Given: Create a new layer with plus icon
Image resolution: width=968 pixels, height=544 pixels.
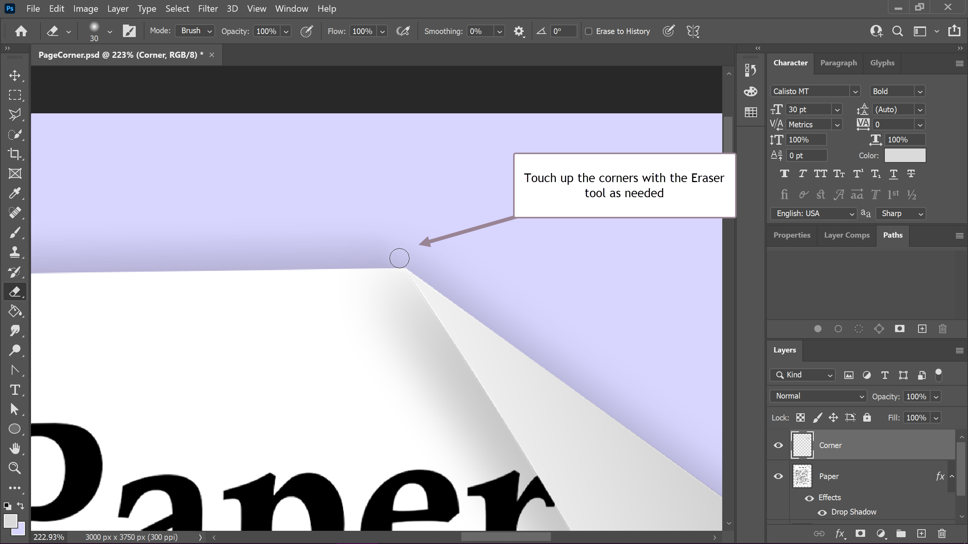Looking at the screenshot, I should (x=921, y=533).
